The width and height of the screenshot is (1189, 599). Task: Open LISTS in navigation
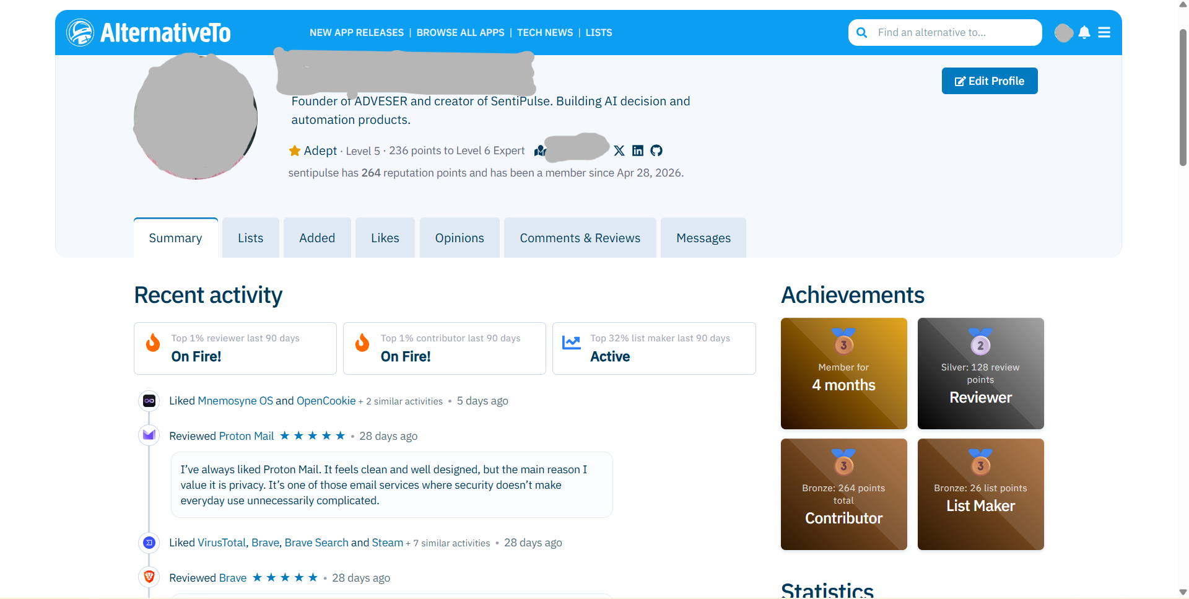pyautogui.click(x=599, y=32)
